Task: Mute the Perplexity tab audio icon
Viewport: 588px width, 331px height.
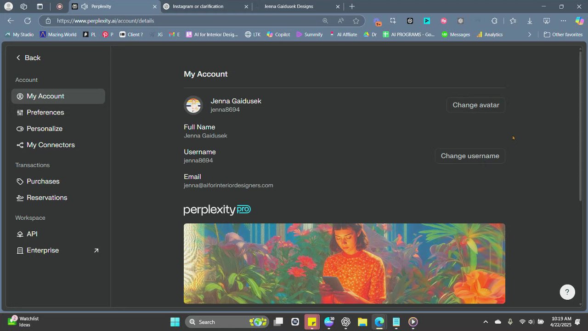Action: tap(85, 6)
